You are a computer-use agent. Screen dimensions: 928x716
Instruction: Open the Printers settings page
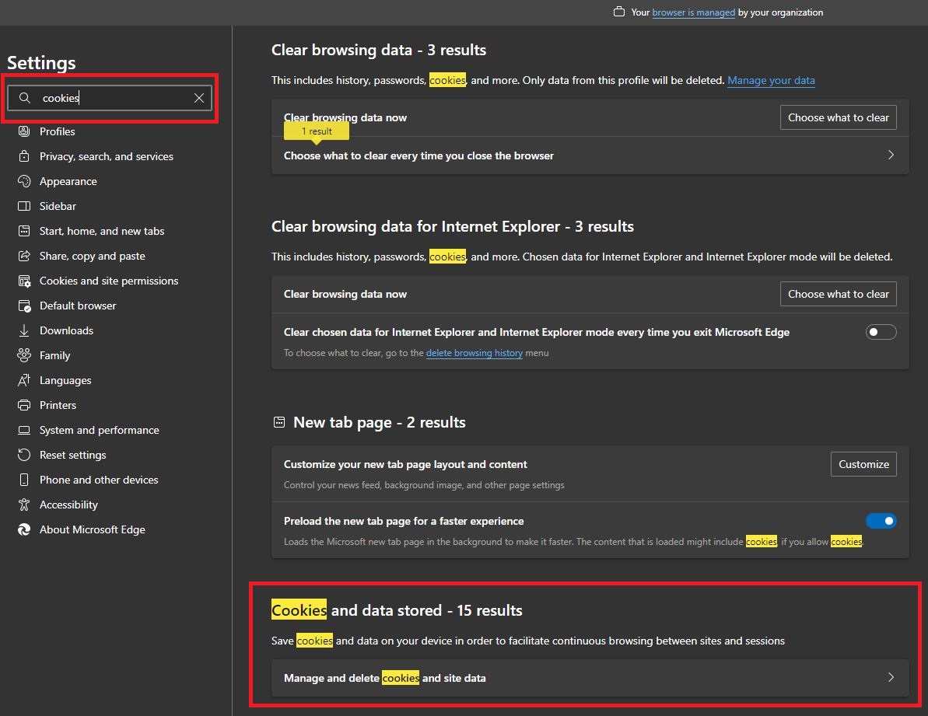58,405
